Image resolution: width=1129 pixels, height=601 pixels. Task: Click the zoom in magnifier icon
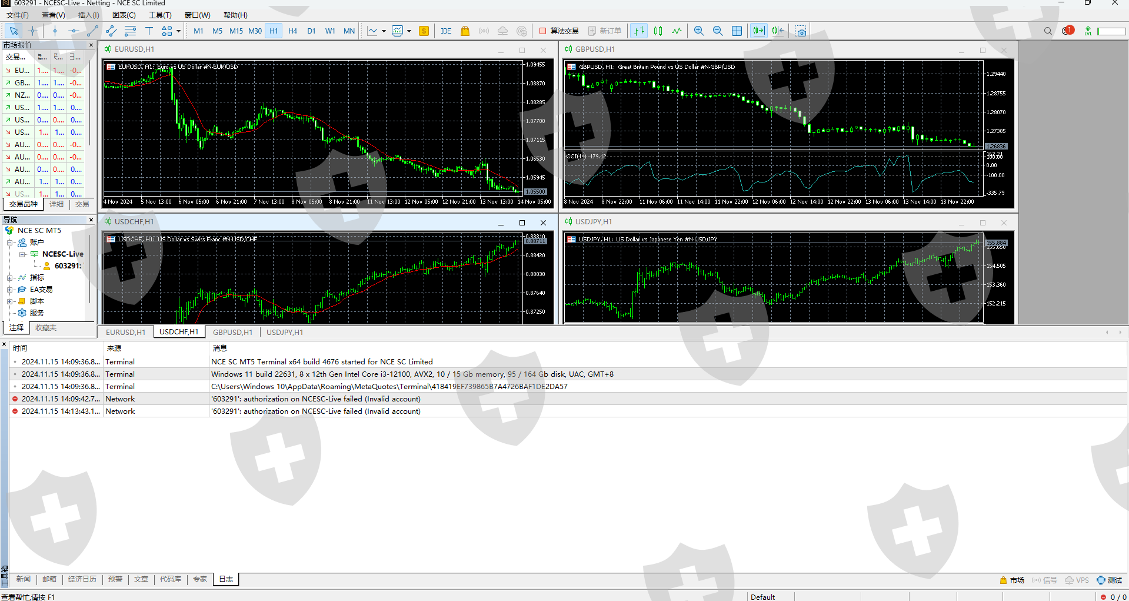(699, 31)
